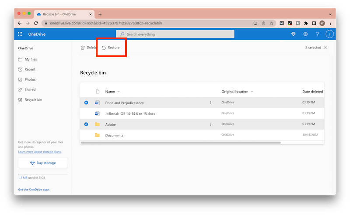The image size is (350, 215).
Task: Click the storage usage bar
Action: [x=43, y=174]
